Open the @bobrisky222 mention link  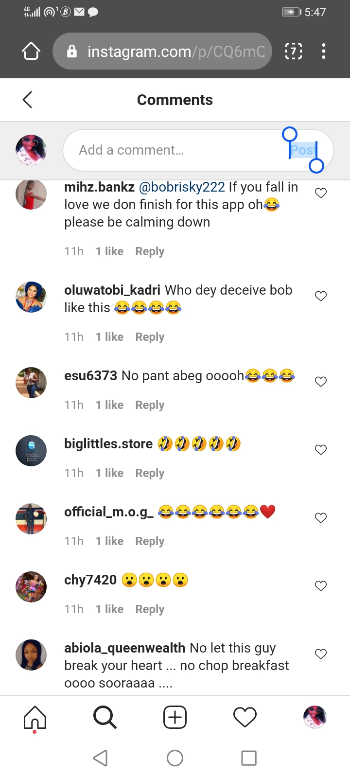pyautogui.click(x=182, y=187)
